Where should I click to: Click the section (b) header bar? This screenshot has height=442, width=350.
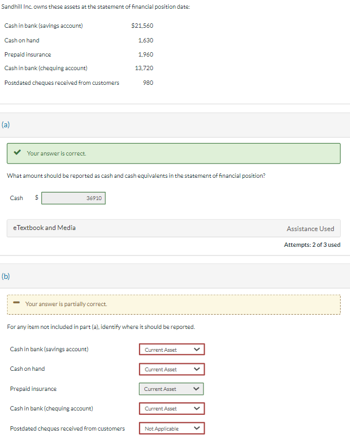pos(175,276)
